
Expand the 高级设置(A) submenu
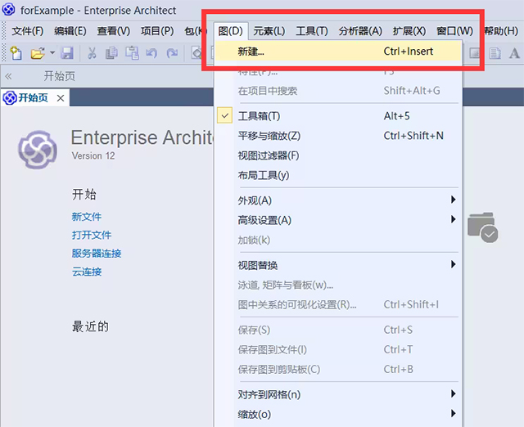pyautogui.click(x=338, y=220)
